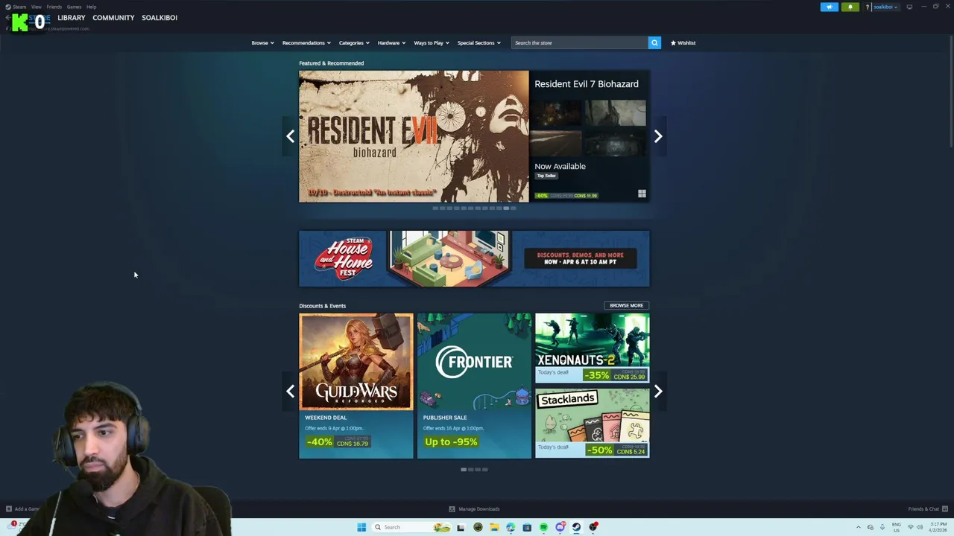Screen dimensions: 954x536
Task: Open the View menu
Action: coord(36,7)
